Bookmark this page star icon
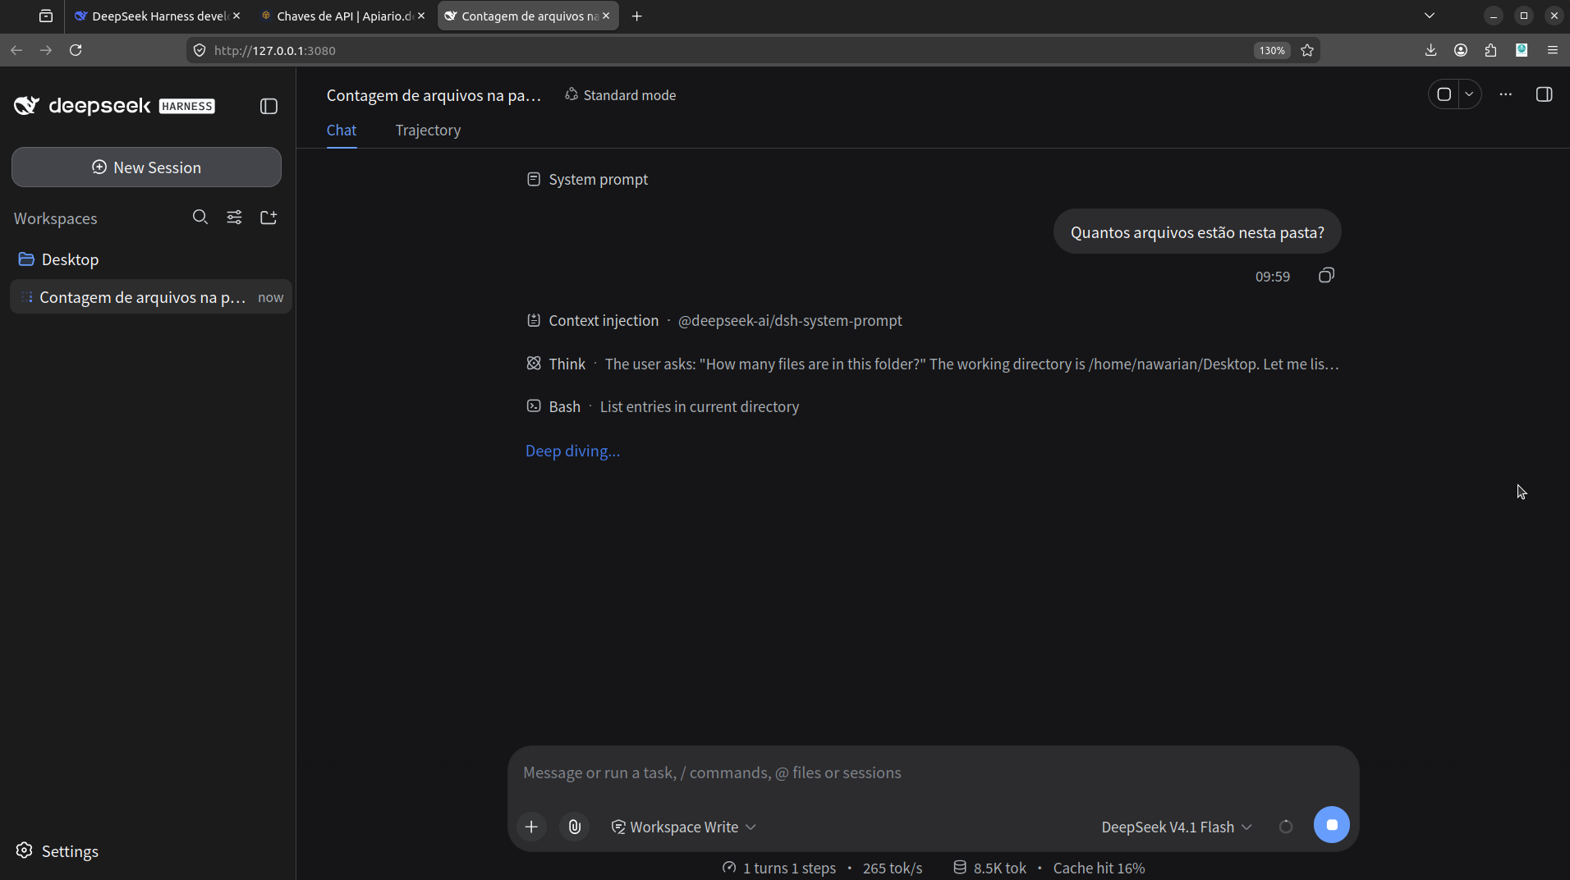The image size is (1570, 880). (x=1308, y=51)
